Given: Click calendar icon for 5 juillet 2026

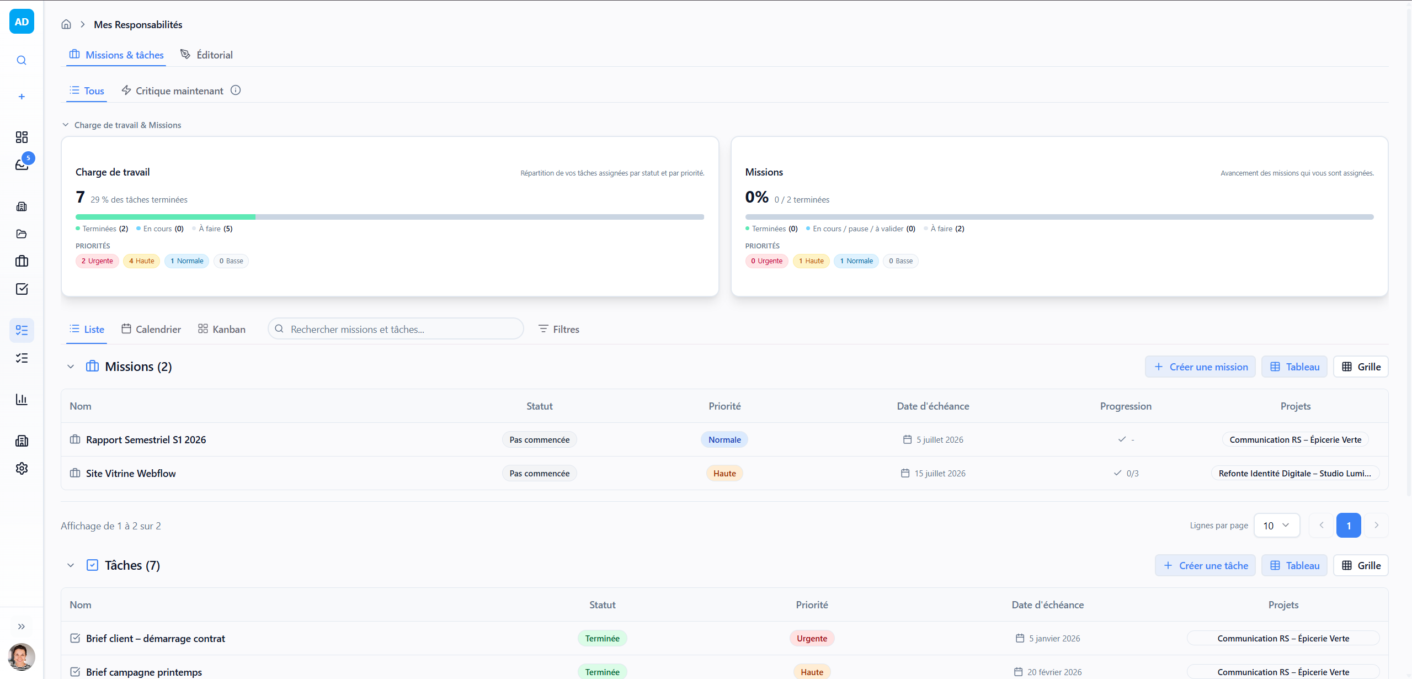Looking at the screenshot, I should (x=907, y=439).
